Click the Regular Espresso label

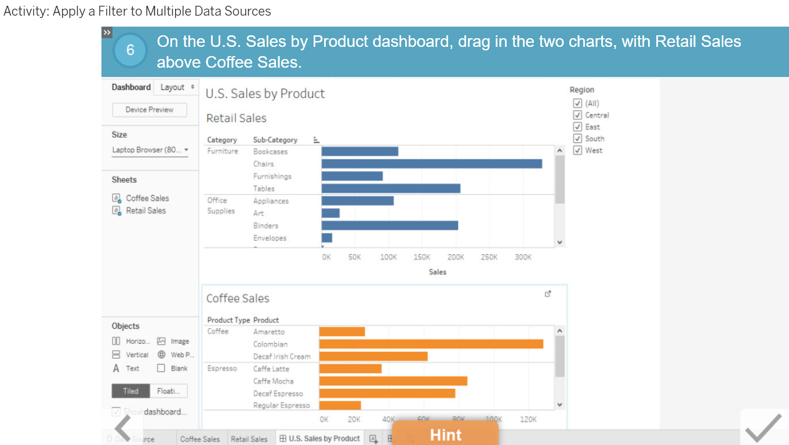click(x=281, y=406)
